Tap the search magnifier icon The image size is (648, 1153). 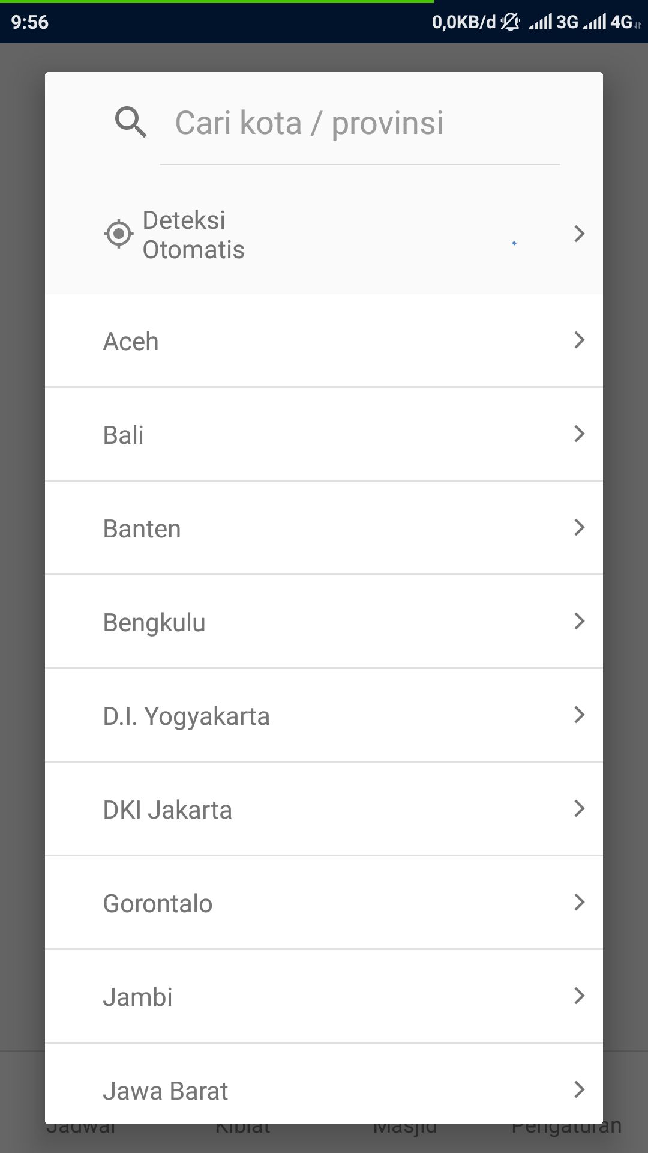(130, 123)
